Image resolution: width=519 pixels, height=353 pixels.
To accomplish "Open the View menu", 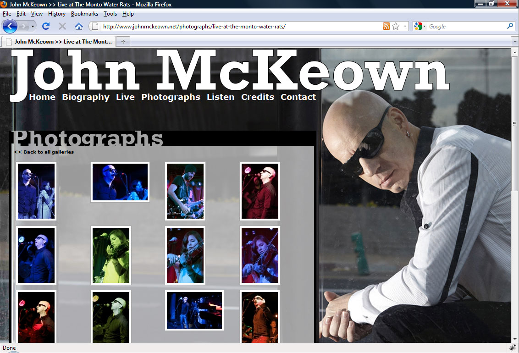I will click(37, 14).
